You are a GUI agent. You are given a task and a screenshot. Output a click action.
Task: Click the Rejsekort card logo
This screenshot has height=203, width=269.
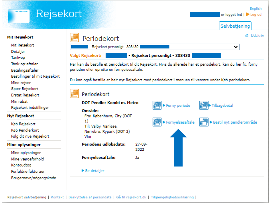tap(19, 16)
